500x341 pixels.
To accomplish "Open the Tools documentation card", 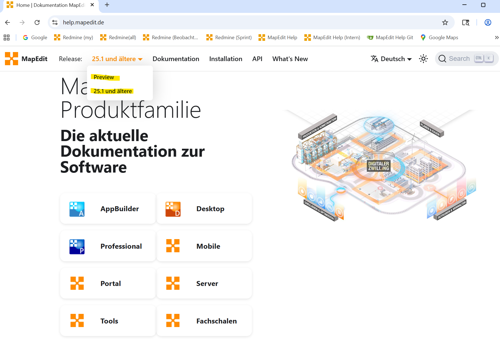I will tap(108, 321).
